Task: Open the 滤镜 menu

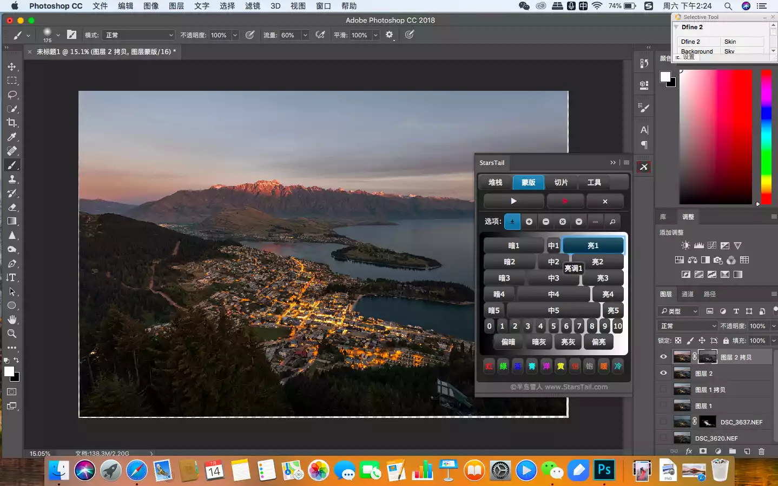Action: pyautogui.click(x=253, y=6)
